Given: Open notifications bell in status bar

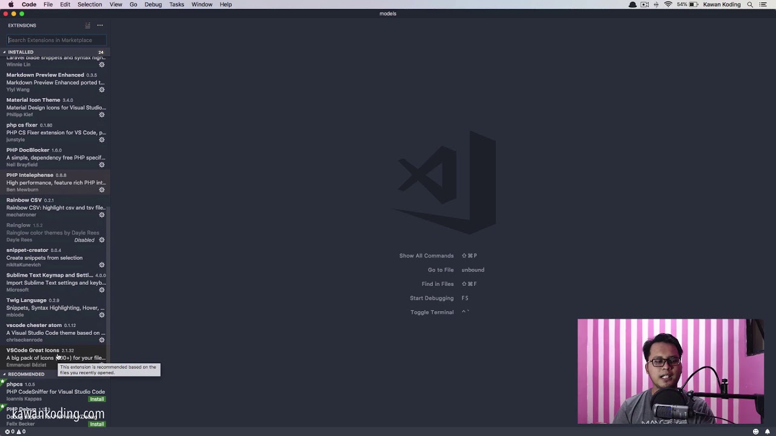Looking at the screenshot, I should pos(768,432).
